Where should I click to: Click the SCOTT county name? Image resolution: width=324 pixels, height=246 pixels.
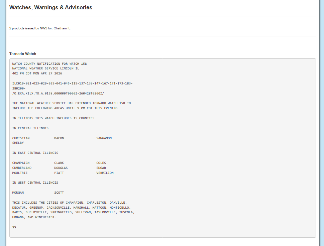pyautogui.click(x=59, y=193)
